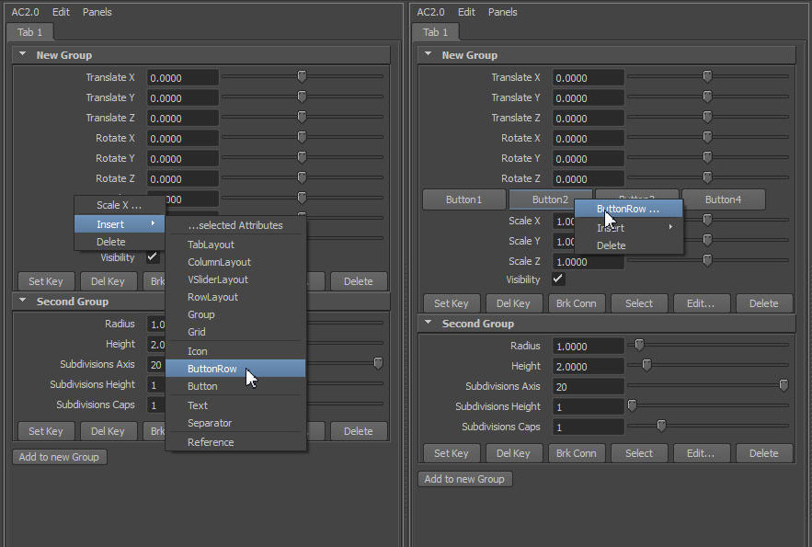The height and width of the screenshot is (547, 812).
Task: Click the Radius value field in right panel
Action: (589, 347)
